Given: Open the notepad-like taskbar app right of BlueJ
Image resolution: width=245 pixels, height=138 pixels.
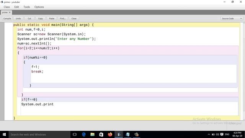Looking at the screenshot, I should (127, 135).
